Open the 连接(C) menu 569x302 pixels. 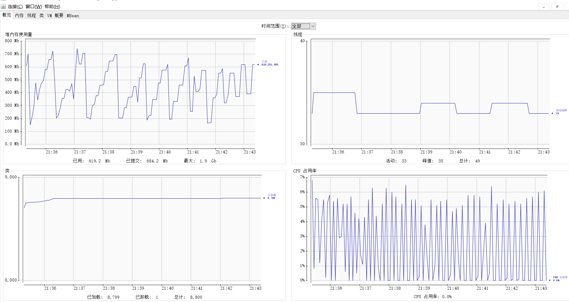[15, 7]
